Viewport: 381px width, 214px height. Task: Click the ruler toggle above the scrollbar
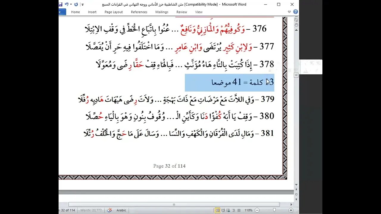pos(296,19)
